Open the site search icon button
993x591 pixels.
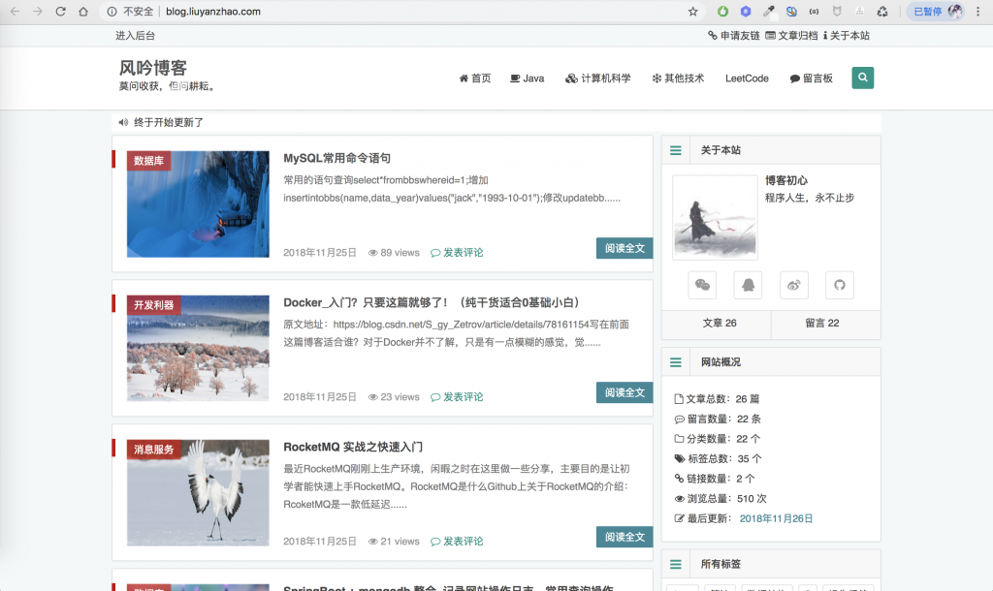pos(862,78)
